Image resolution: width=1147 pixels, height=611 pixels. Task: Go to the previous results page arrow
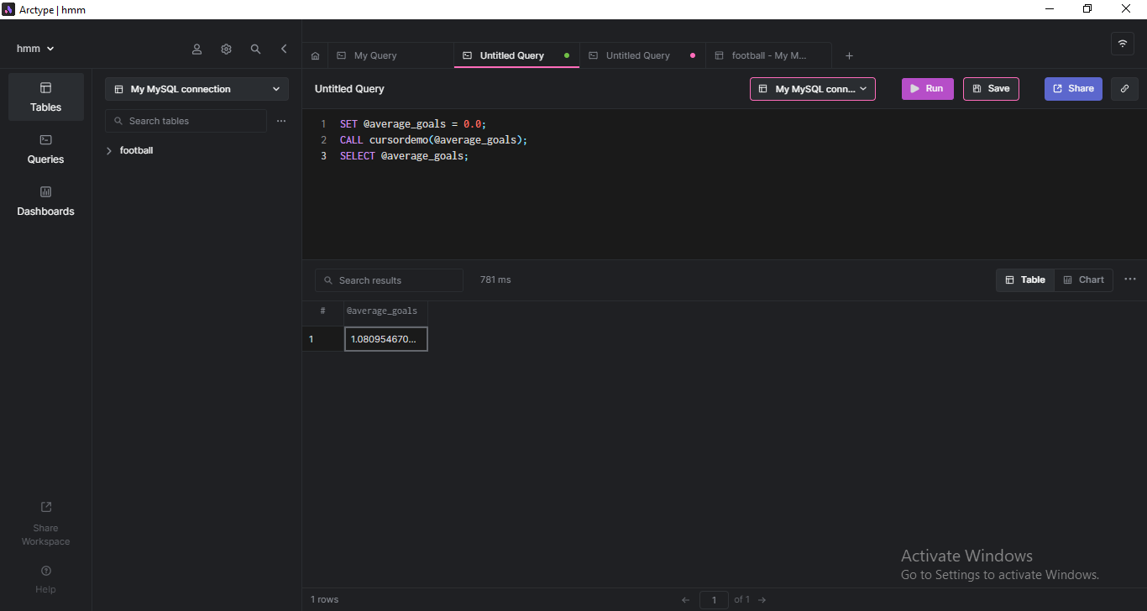pos(686,600)
